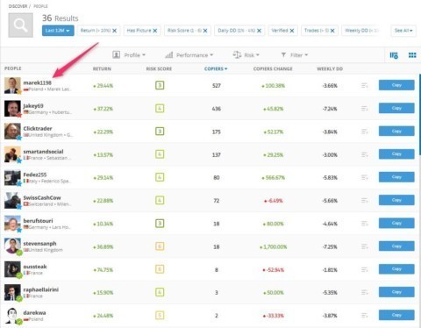Add Clicktrader to watchlist icon
Viewport: 421px width, 328px height.
click(364, 132)
